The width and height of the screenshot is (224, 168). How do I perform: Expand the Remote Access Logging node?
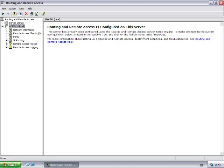coord(7,47)
